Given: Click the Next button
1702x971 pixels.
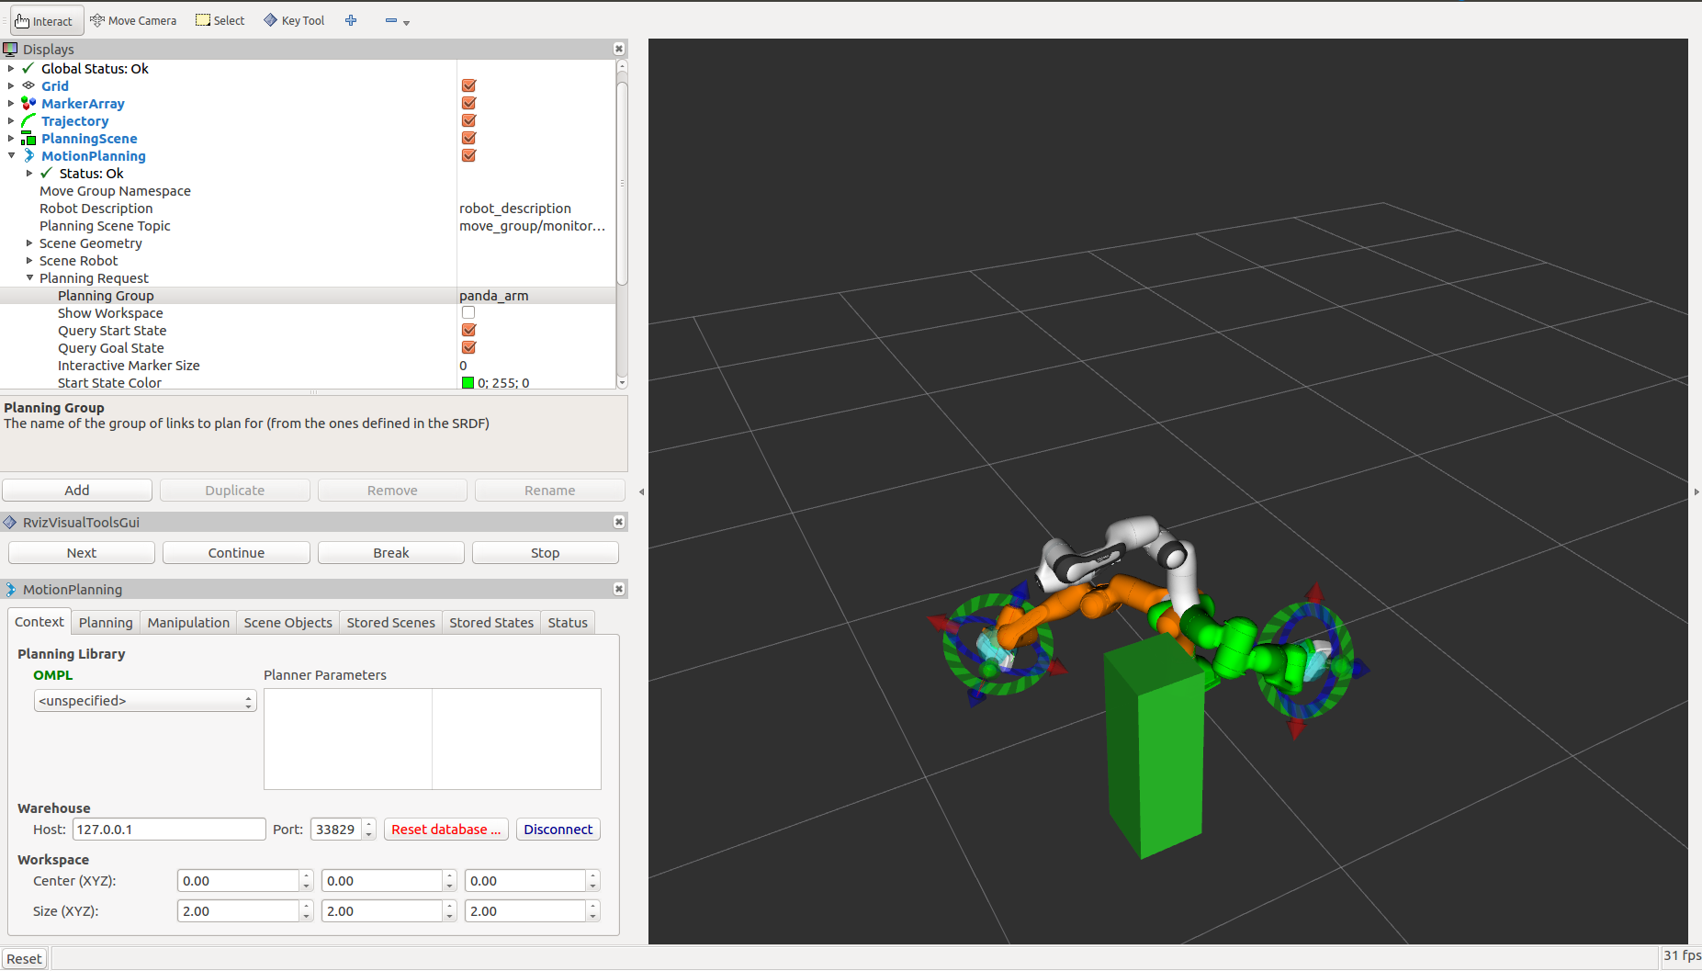Looking at the screenshot, I should coord(82,553).
